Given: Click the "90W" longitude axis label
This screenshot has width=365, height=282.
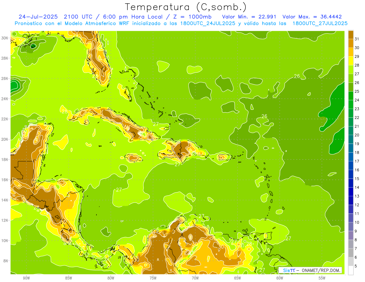Looking at the screenshot, I should pyautogui.click(x=26, y=278).
